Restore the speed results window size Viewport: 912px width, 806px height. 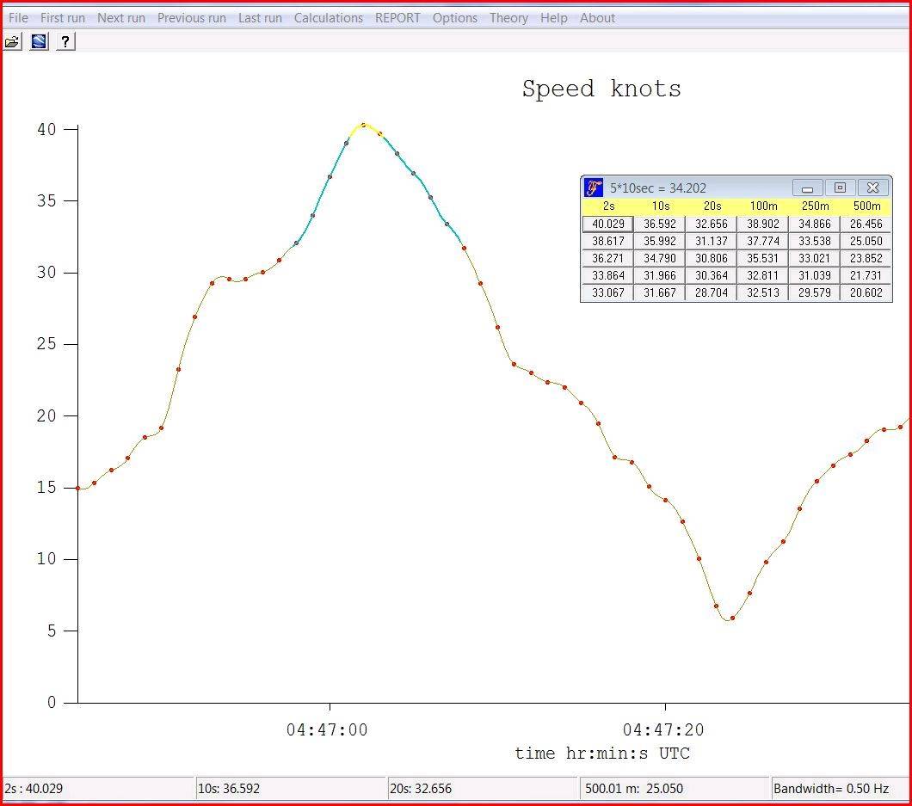click(x=840, y=188)
